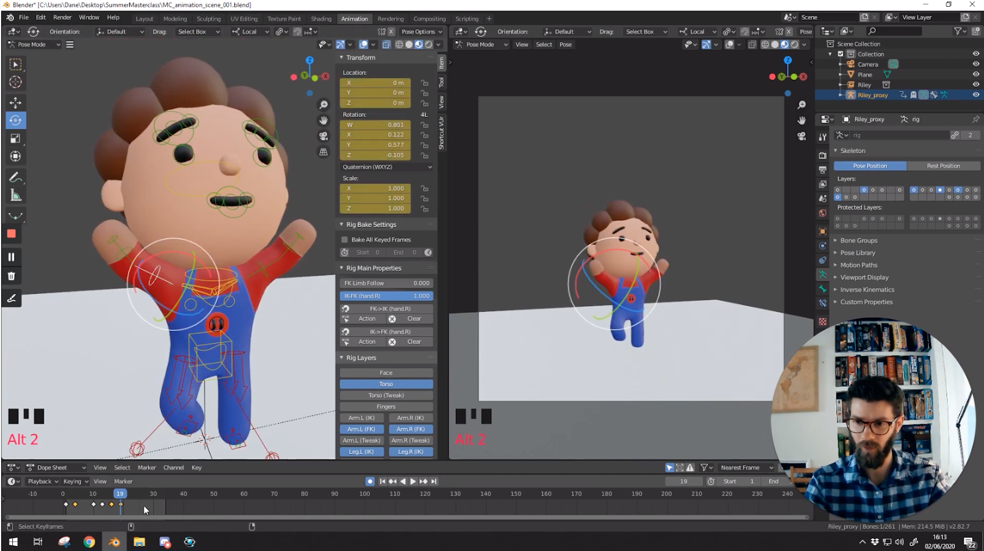Select the Transform tool
Viewport: 984px width, 551px height.
pyautogui.click(x=15, y=156)
